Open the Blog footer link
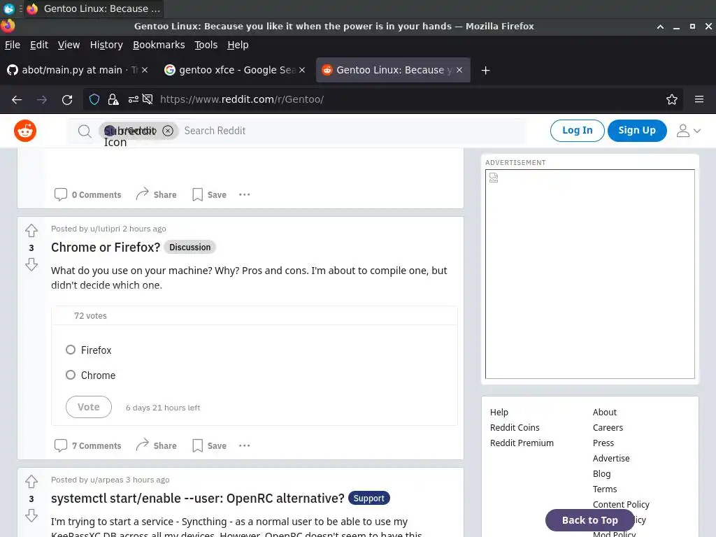 (x=601, y=473)
